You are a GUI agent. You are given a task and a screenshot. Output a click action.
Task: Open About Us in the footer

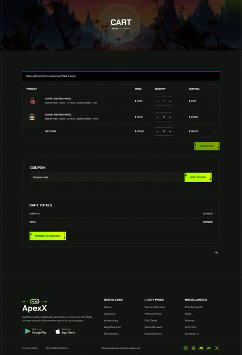click(x=109, y=314)
